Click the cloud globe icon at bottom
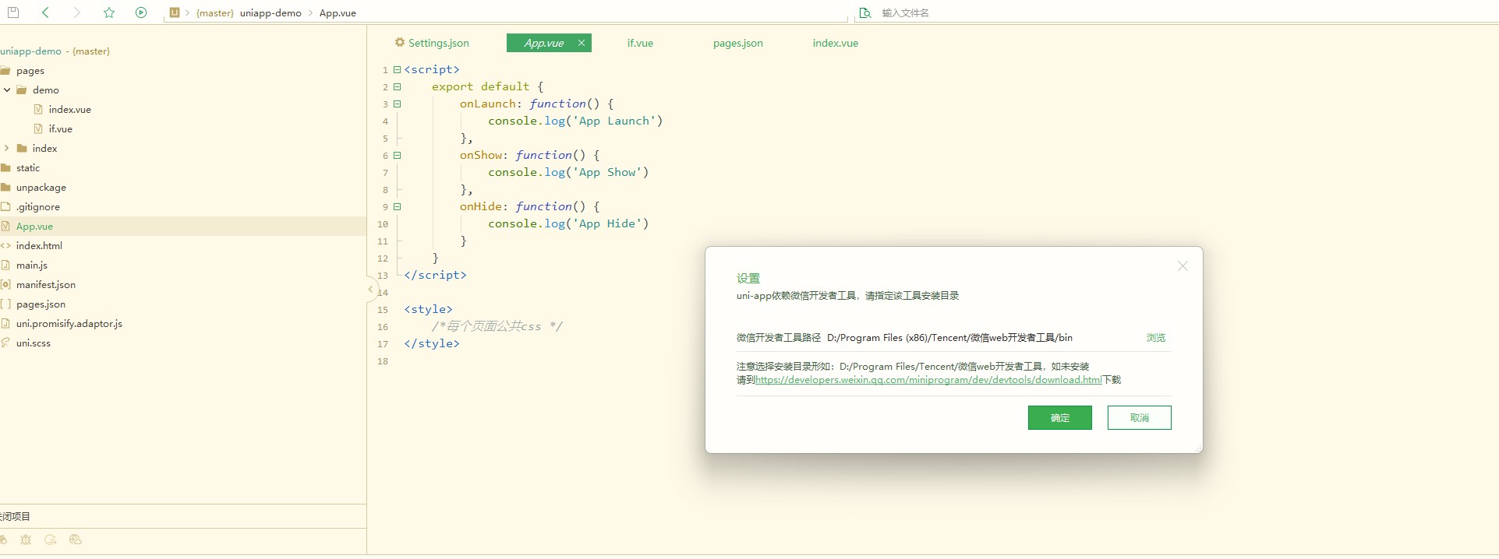1499x559 pixels. point(76,540)
